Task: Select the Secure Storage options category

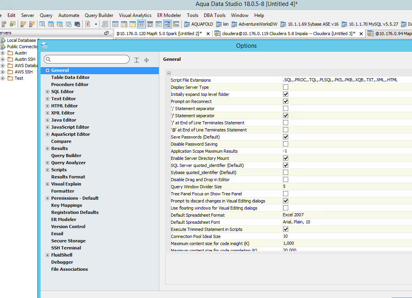Action: [68, 241]
